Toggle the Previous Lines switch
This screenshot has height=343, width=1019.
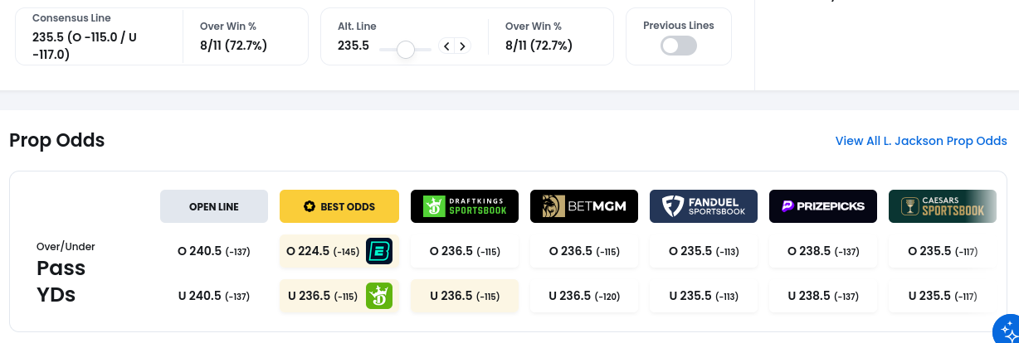tap(679, 46)
